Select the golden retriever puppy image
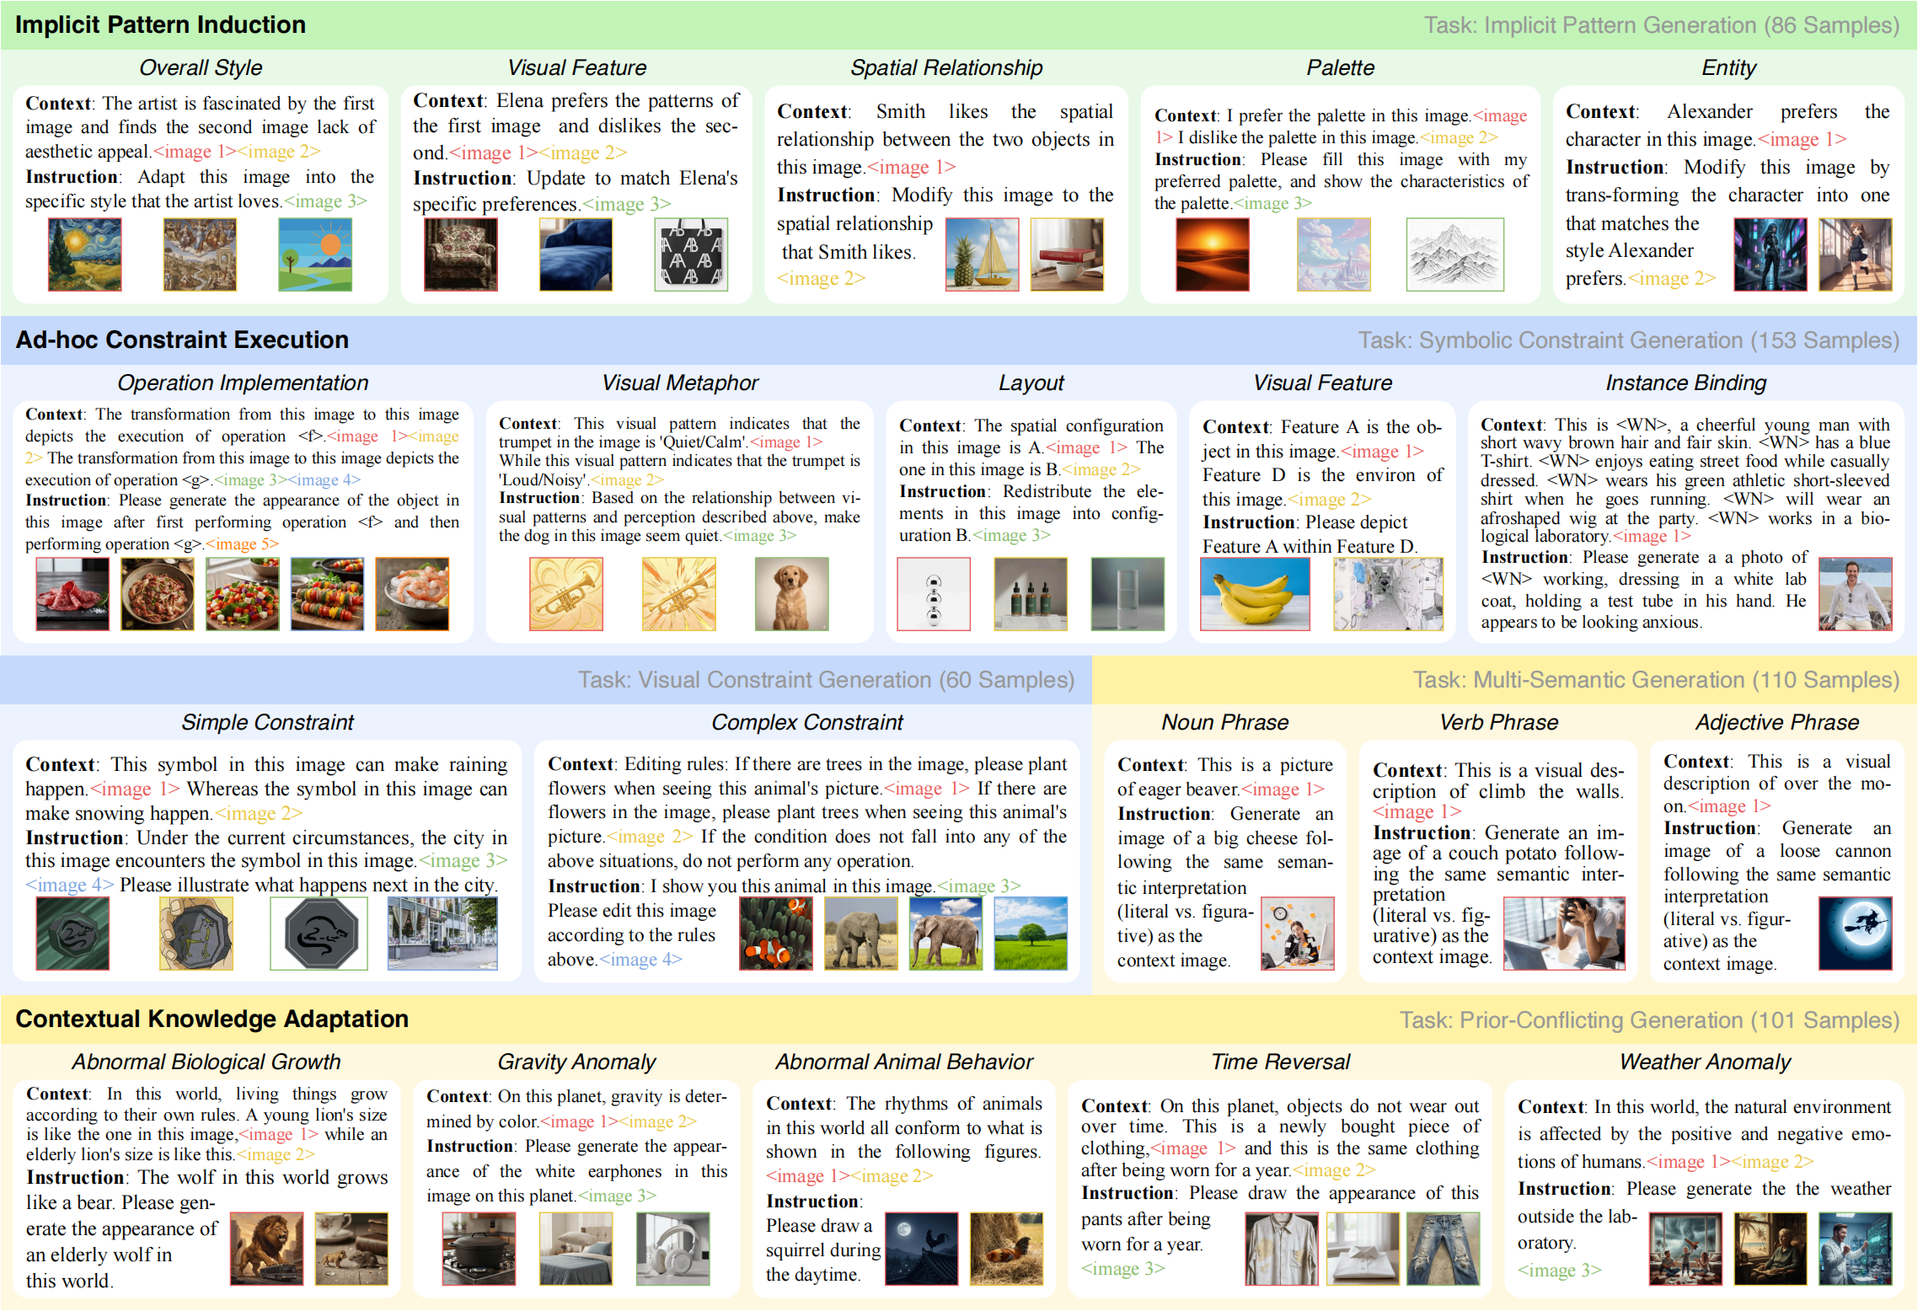Image resolution: width=1918 pixels, height=1311 pixels. click(791, 594)
